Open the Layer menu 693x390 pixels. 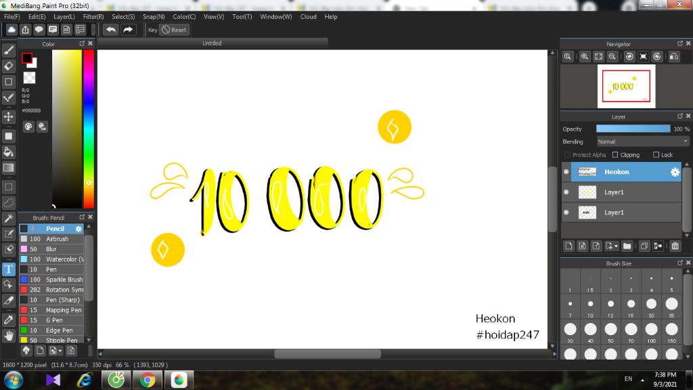tap(64, 17)
